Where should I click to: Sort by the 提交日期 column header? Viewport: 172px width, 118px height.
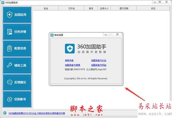click(x=124, y=8)
